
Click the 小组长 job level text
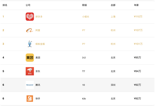click(x=86, y=17)
